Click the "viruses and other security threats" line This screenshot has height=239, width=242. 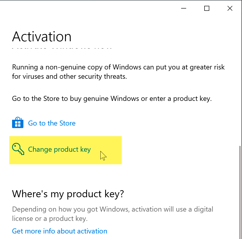coord(69,76)
